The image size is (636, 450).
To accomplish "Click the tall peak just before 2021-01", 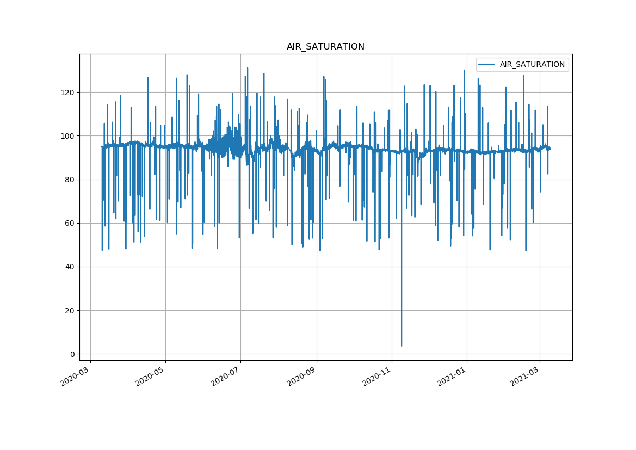I will 464,70.
